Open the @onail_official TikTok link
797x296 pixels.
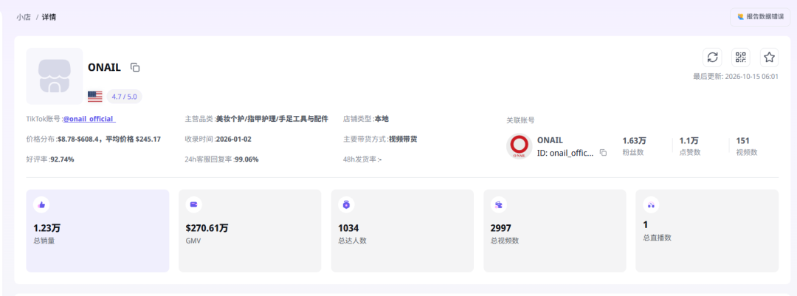click(x=89, y=119)
